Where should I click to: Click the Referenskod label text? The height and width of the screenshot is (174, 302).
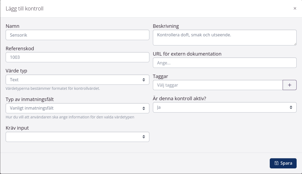pyautogui.click(x=20, y=48)
